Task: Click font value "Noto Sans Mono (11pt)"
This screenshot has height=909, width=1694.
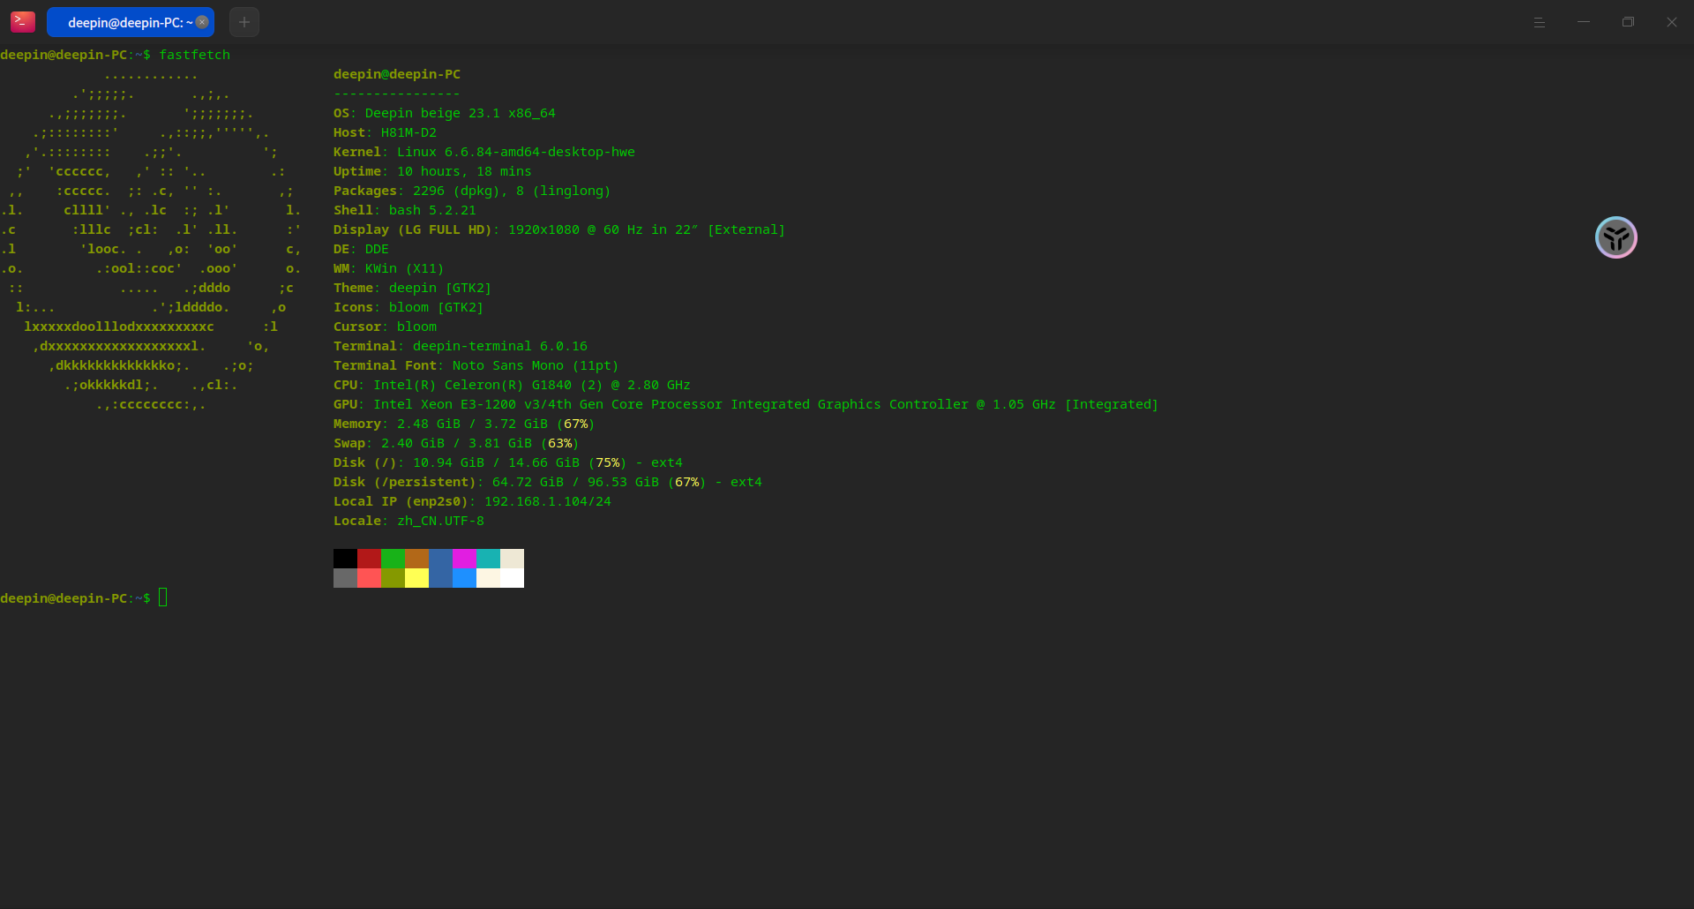Action: 536,365
